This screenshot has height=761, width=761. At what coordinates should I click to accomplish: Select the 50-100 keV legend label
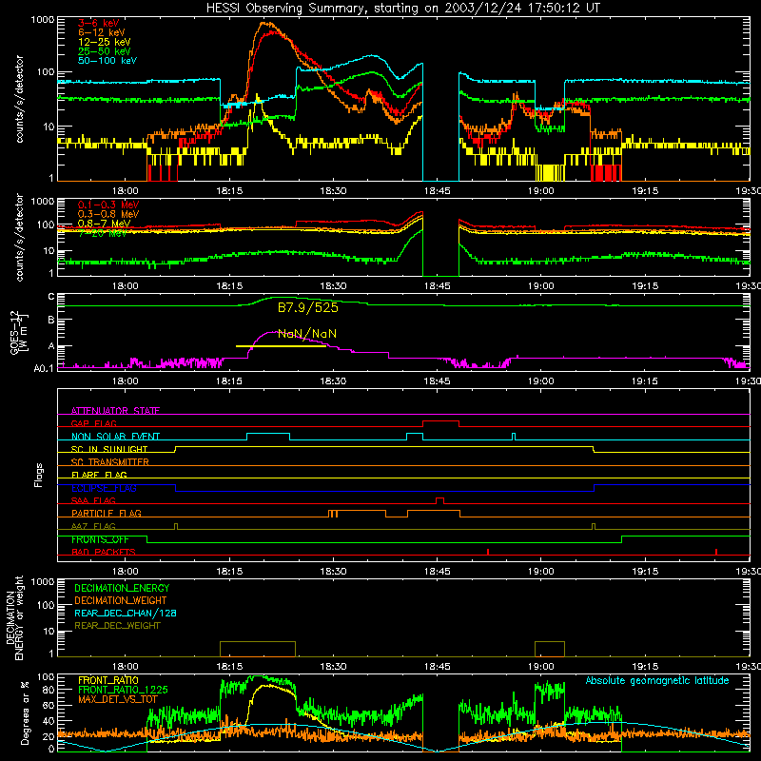[107, 61]
